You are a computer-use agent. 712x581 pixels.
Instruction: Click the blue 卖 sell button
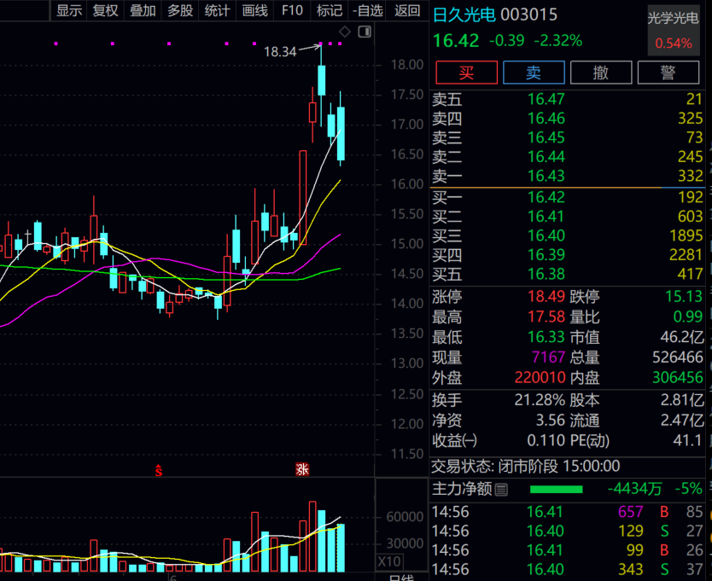[534, 73]
